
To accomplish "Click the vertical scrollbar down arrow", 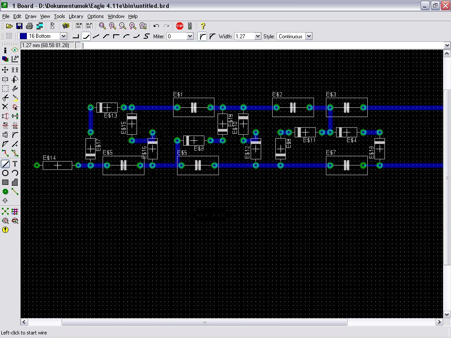I will (x=447, y=314).
